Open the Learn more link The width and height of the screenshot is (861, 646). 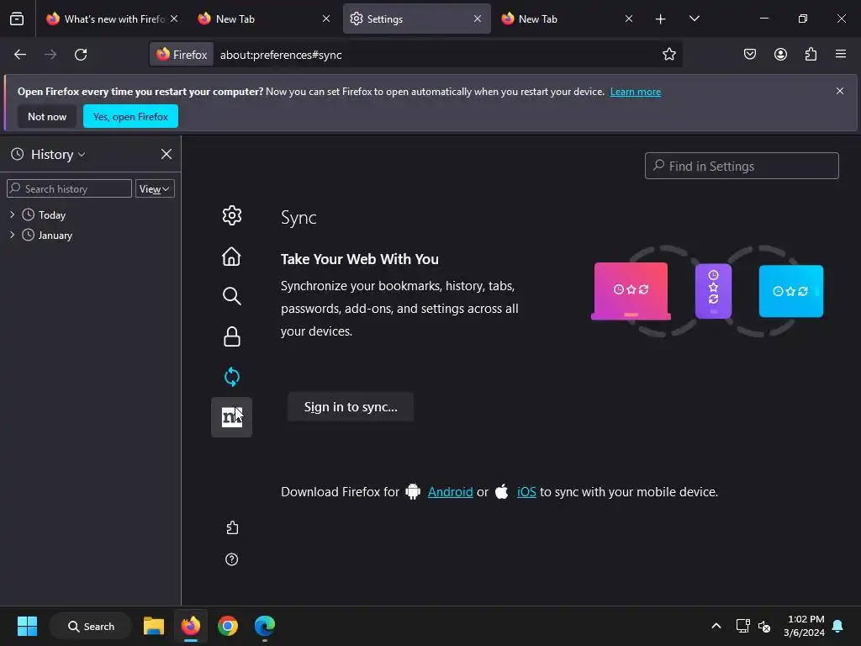point(636,92)
